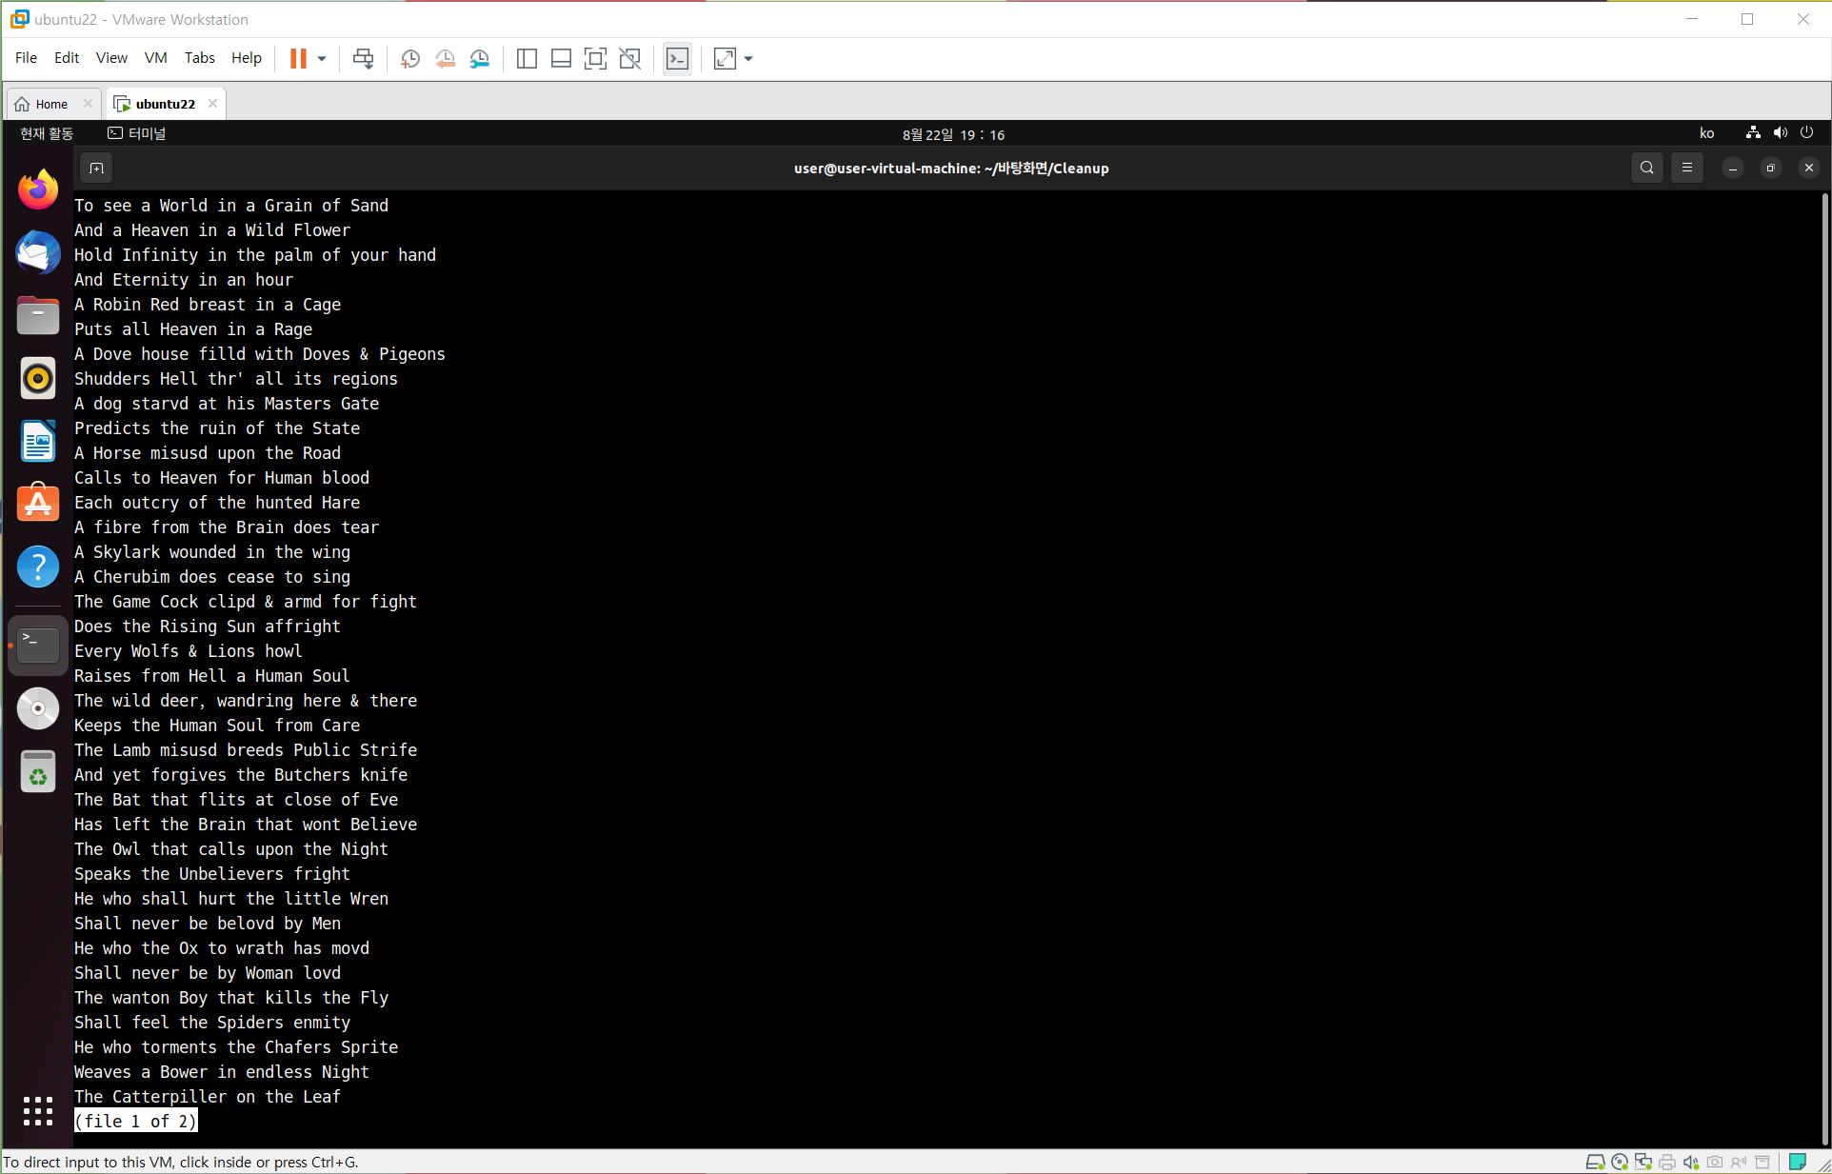Screen dimensions: 1832x1174
Task: Open the Ubuntu volume system indicator
Action: pyautogui.click(x=1780, y=133)
